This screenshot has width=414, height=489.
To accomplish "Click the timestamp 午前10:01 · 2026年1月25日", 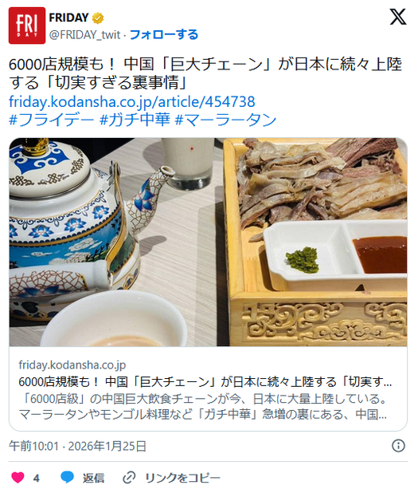I will 77,446.
